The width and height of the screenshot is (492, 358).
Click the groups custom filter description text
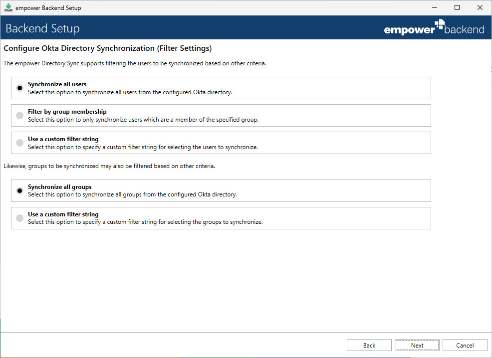click(145, 222)
